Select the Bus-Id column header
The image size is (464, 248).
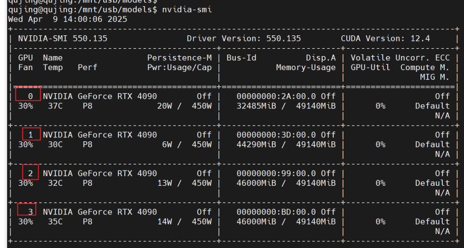click(242, 58)
